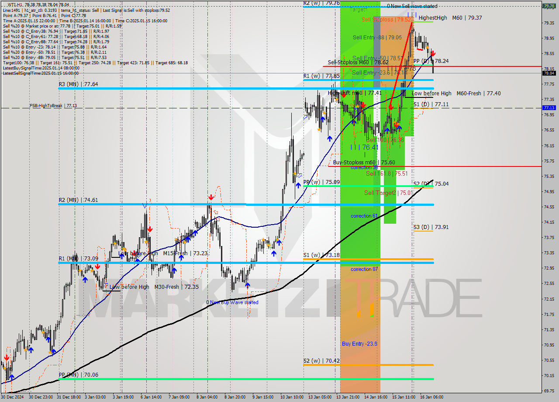Click the 'Buy Entry -23.6' label
Screen dimensions: 559x402
359,344
